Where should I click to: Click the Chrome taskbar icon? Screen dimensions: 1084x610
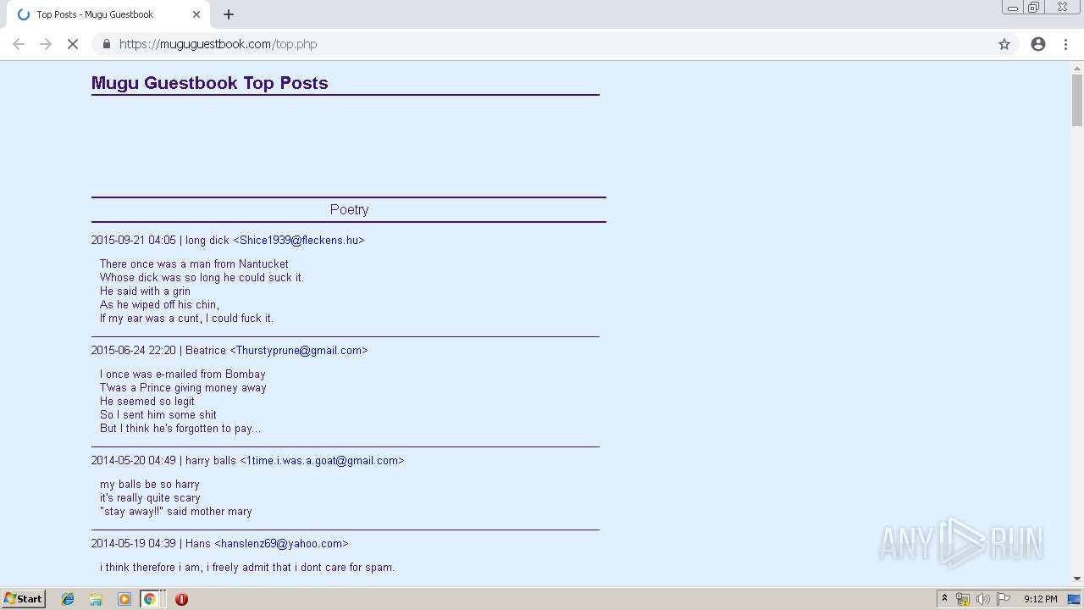tap(149, 599)
